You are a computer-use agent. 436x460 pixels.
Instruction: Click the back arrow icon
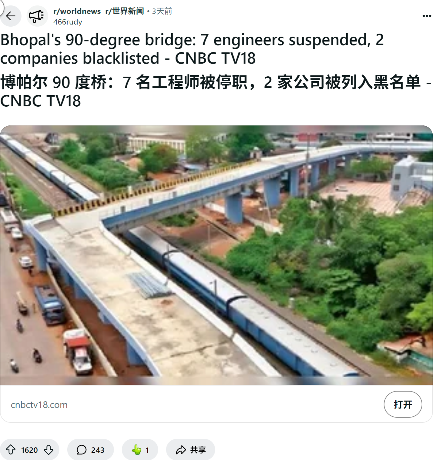pos(11,16)
